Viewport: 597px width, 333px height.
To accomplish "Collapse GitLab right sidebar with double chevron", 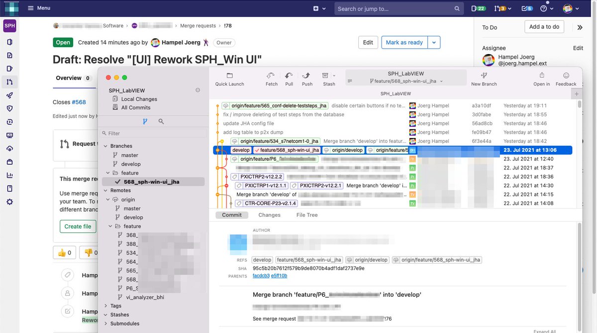I will pos(580,27).
